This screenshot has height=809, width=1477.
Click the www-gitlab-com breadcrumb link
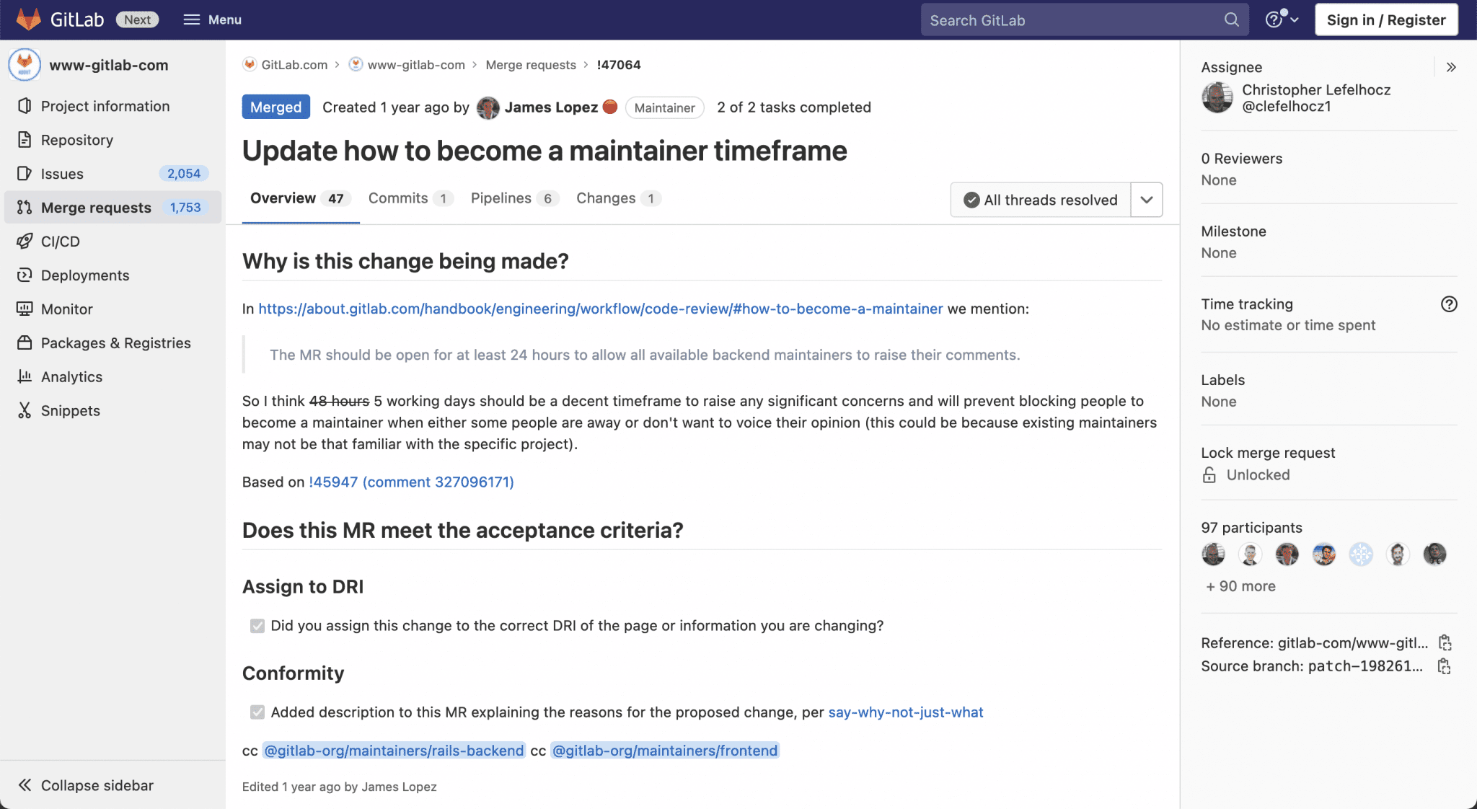point(416,65)
